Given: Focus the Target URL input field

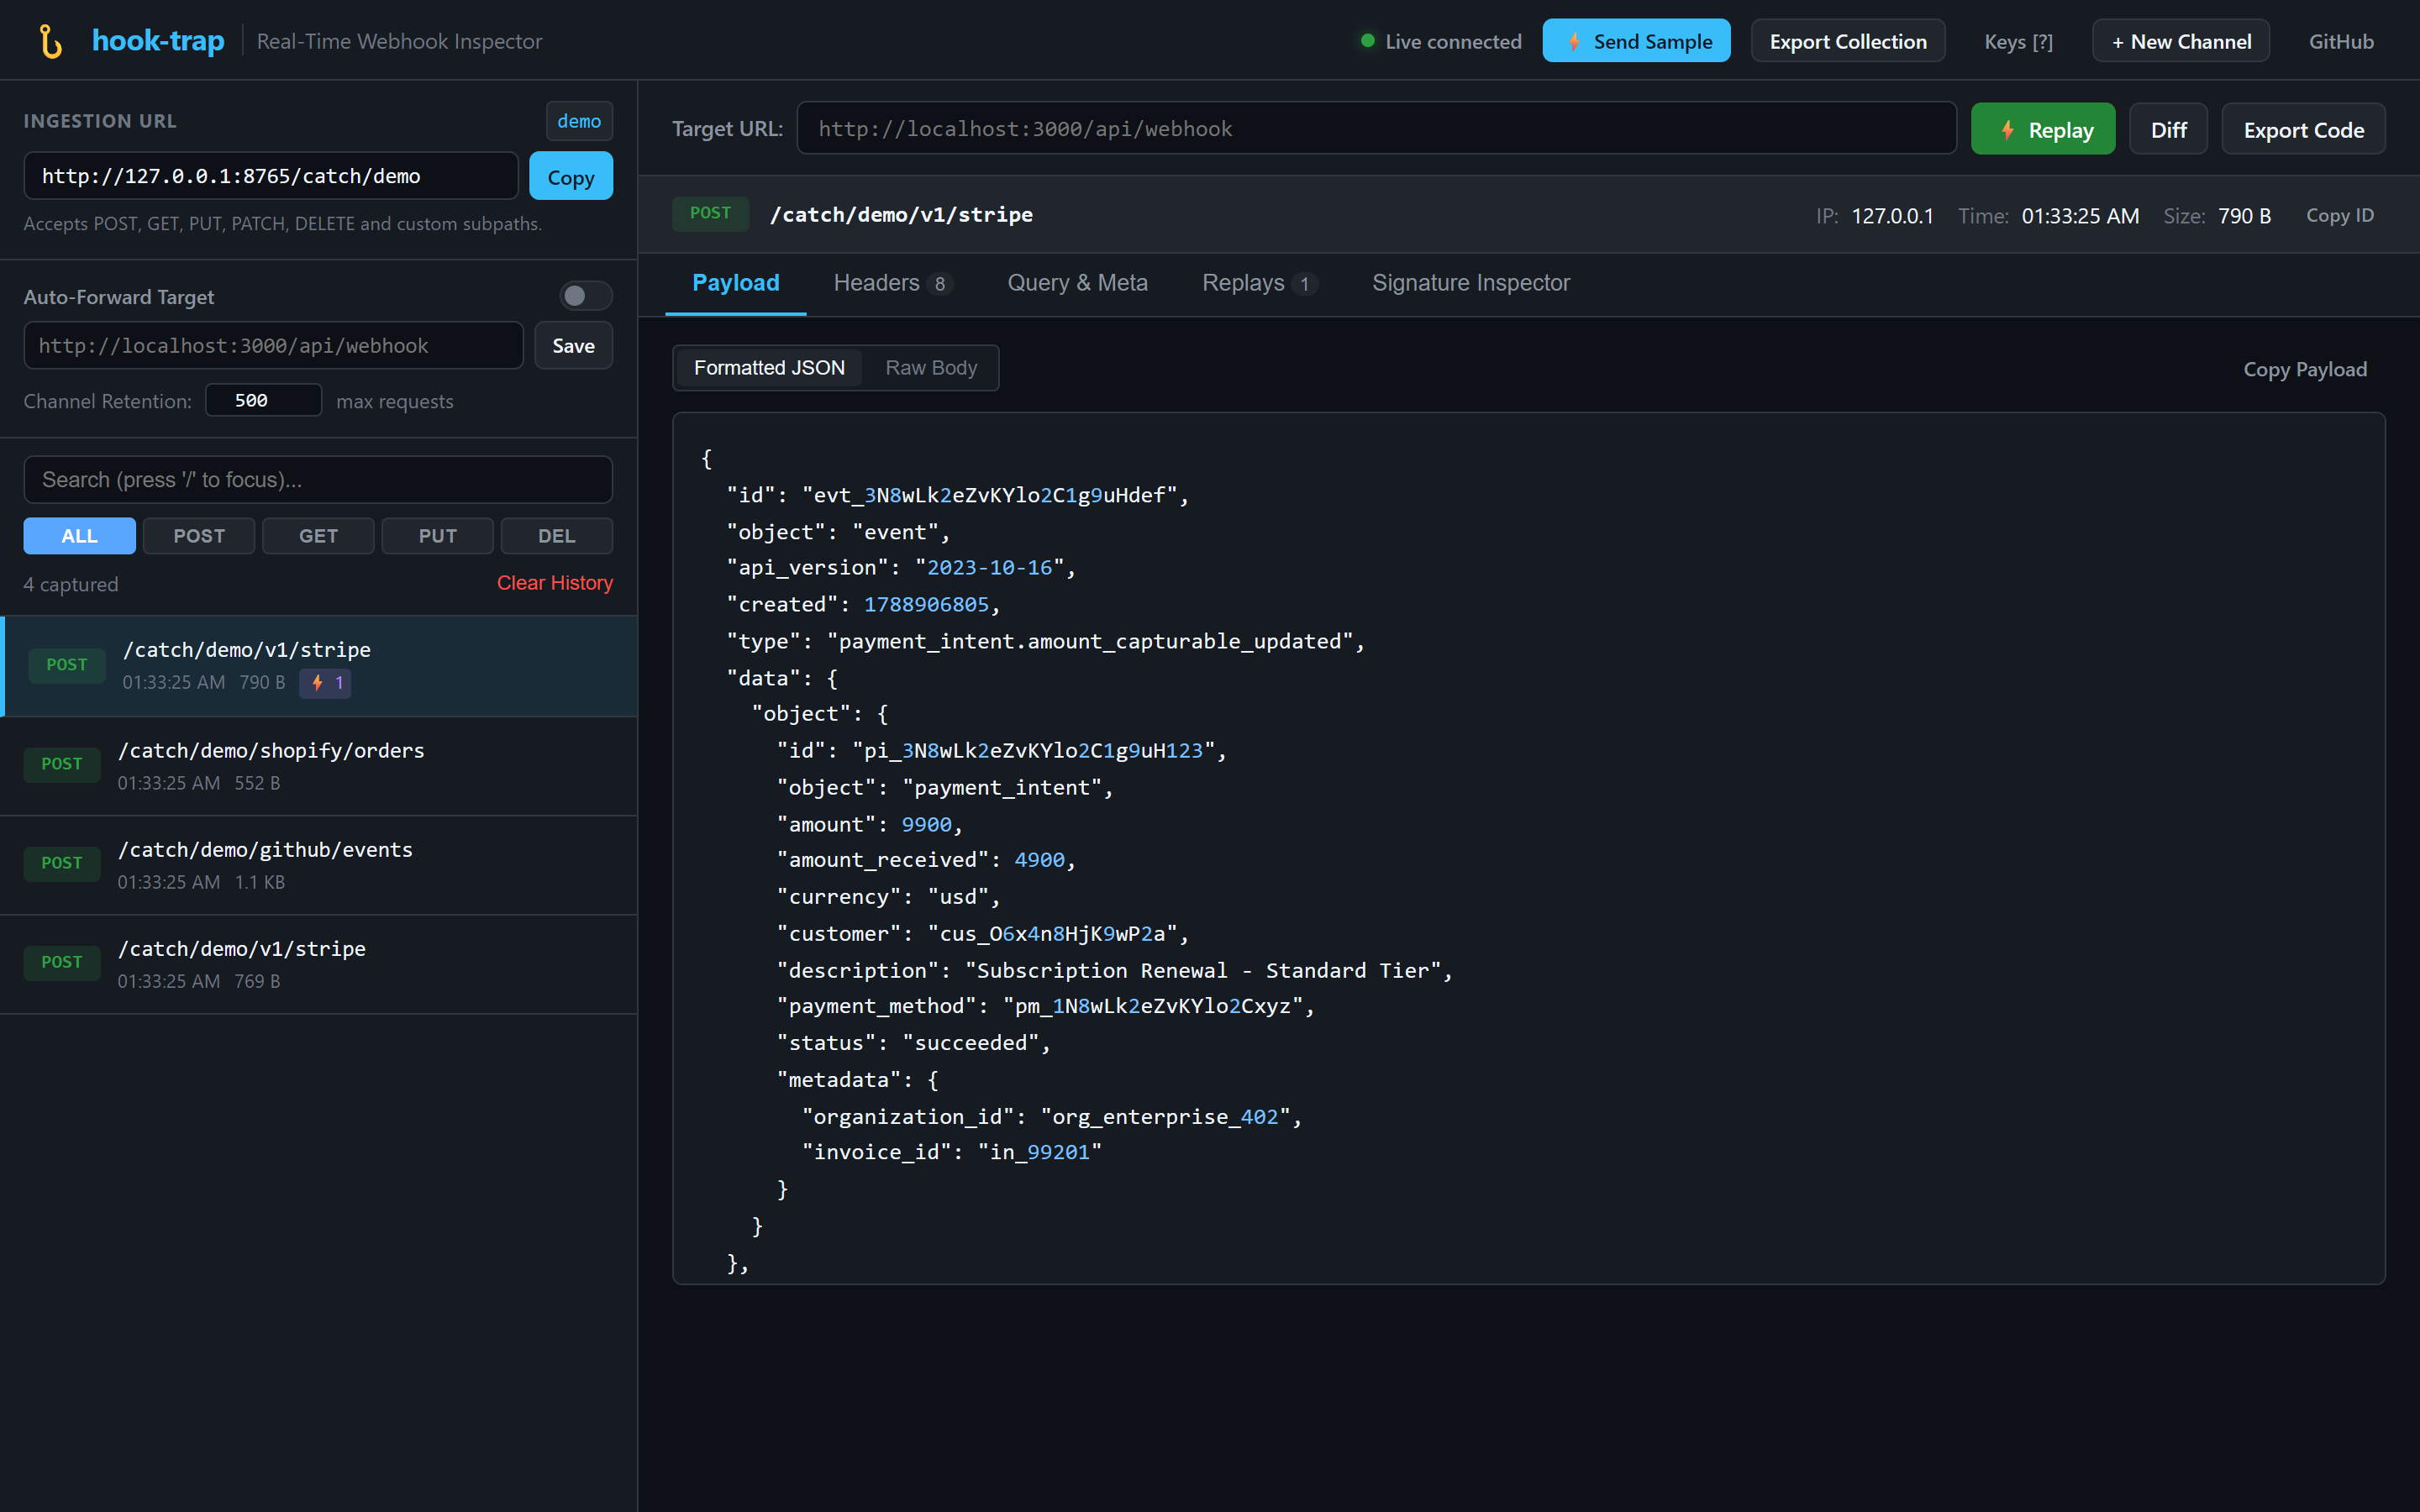Looking at the screenshot, I should (1376, 128).
